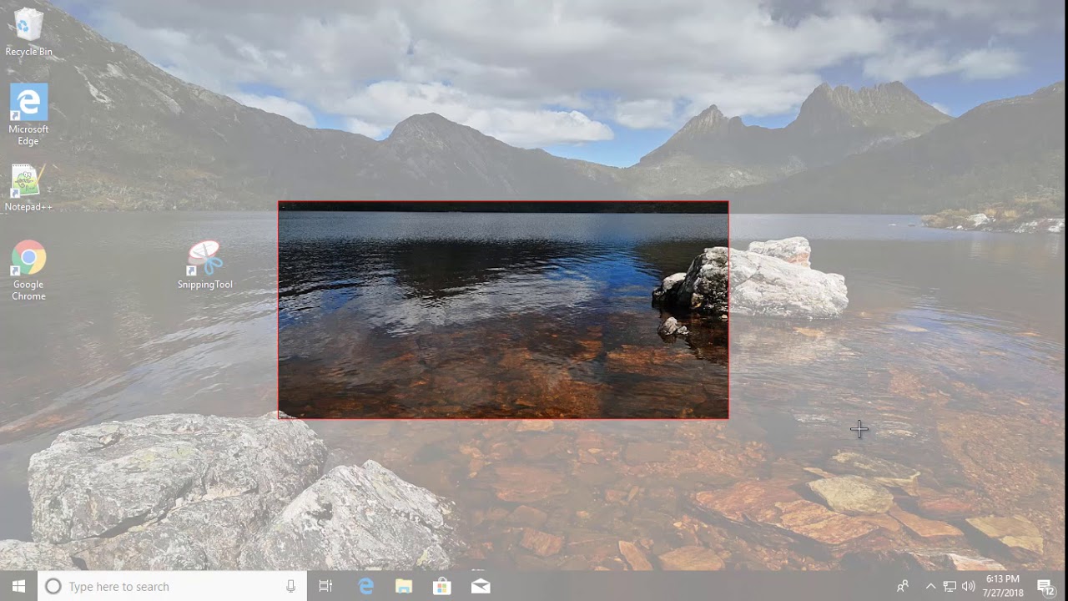This screenshot has width=1068, height=601.
Task: Click the Cortana circle icon in search box
Action: pyautogui.click(x=53, y=587)
